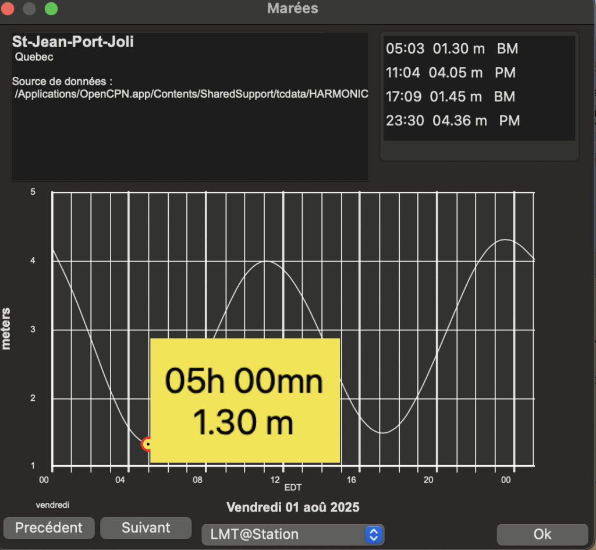Screen dimensions: 596x550
Task: Click the red circle marker on curve
Action: pos(147,444)
